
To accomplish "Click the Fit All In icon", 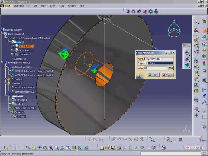I will pos(34,148).
